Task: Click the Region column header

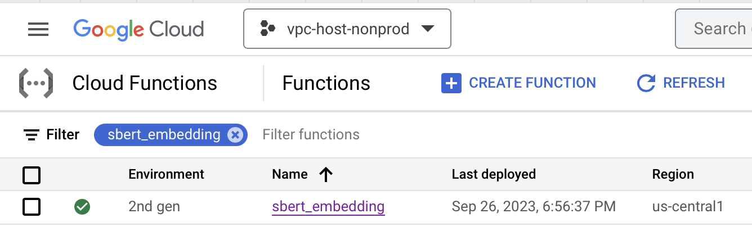Action: click(x=673, y=174)
